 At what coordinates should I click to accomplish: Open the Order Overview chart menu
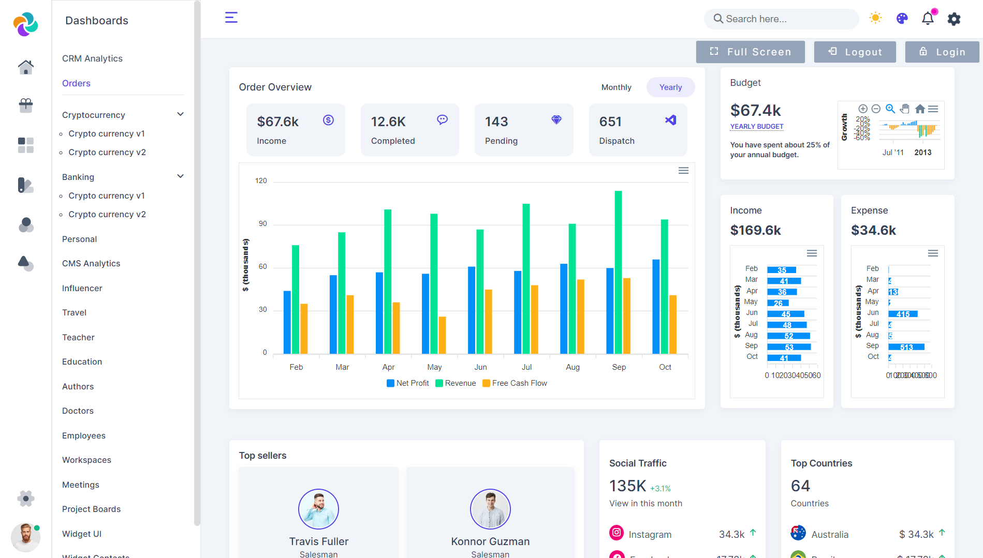click(x=683, y=171)
